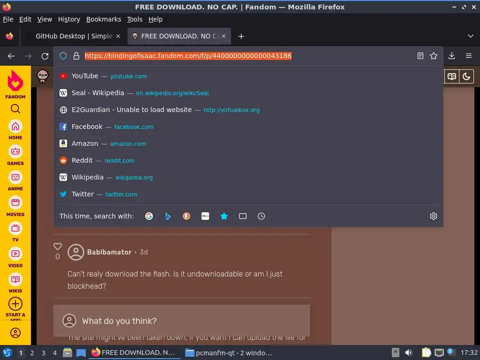
Task: Open the Bookmarks menu
Action: point(104,19)
